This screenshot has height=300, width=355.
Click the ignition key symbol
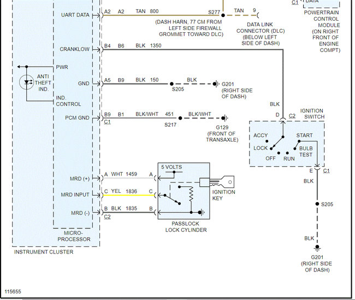click(x=222, y=182)
